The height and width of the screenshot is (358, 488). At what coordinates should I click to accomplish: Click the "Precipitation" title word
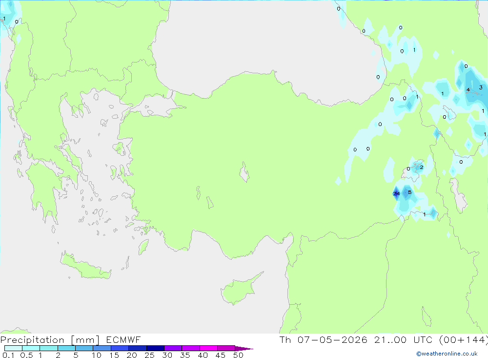pyautogui.click(x=32, y=340)
